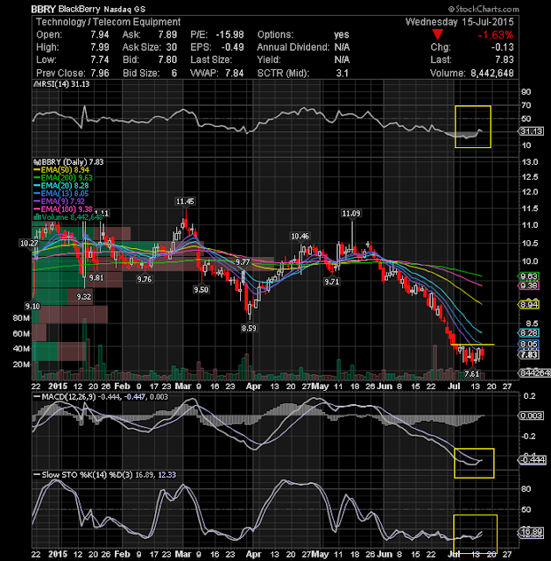Click the Prev Close 7.96 value

99,73
